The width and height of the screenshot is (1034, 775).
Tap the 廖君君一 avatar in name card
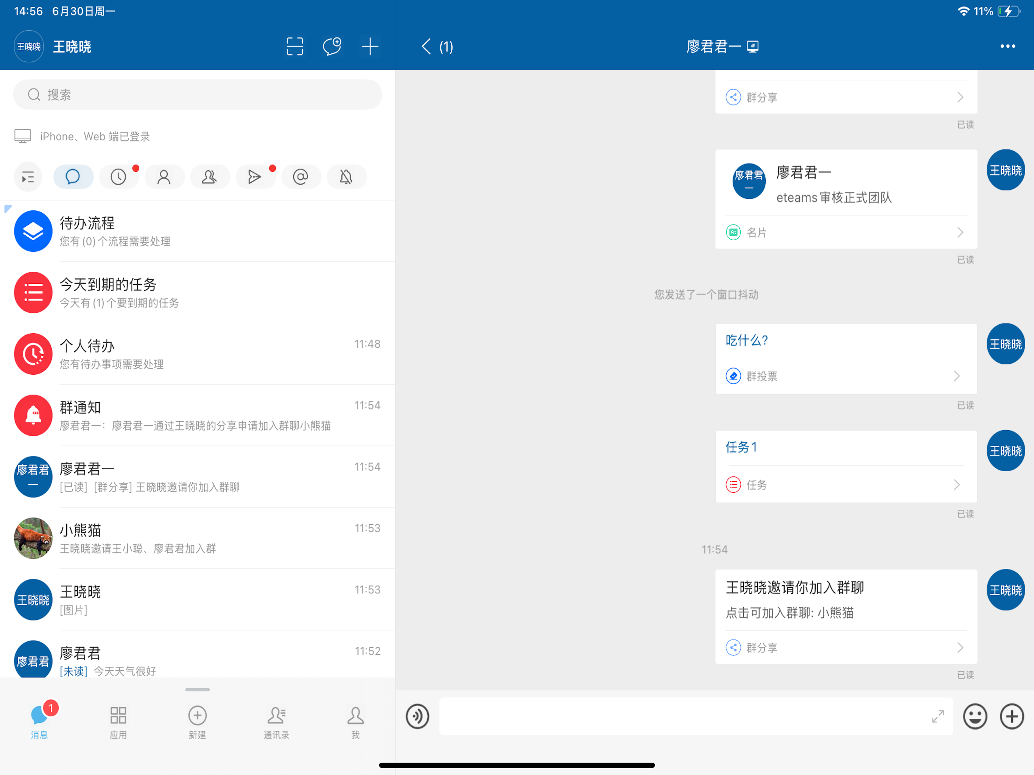[749, 181]
